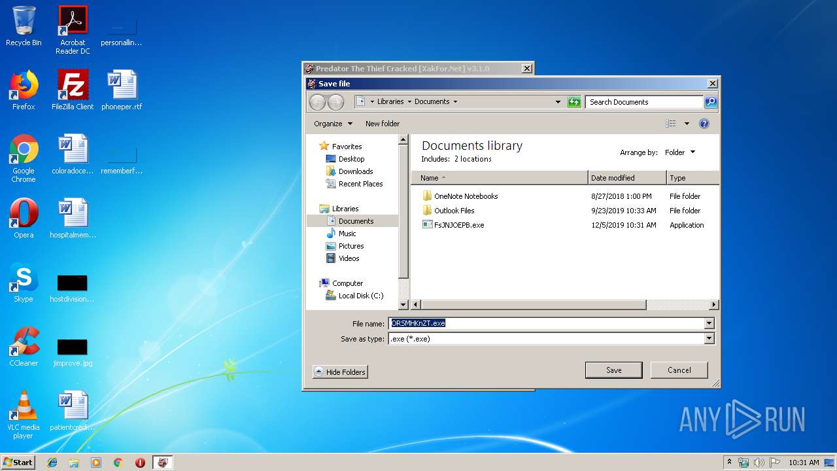Launch Internet Explorer from taskbar

52,462
